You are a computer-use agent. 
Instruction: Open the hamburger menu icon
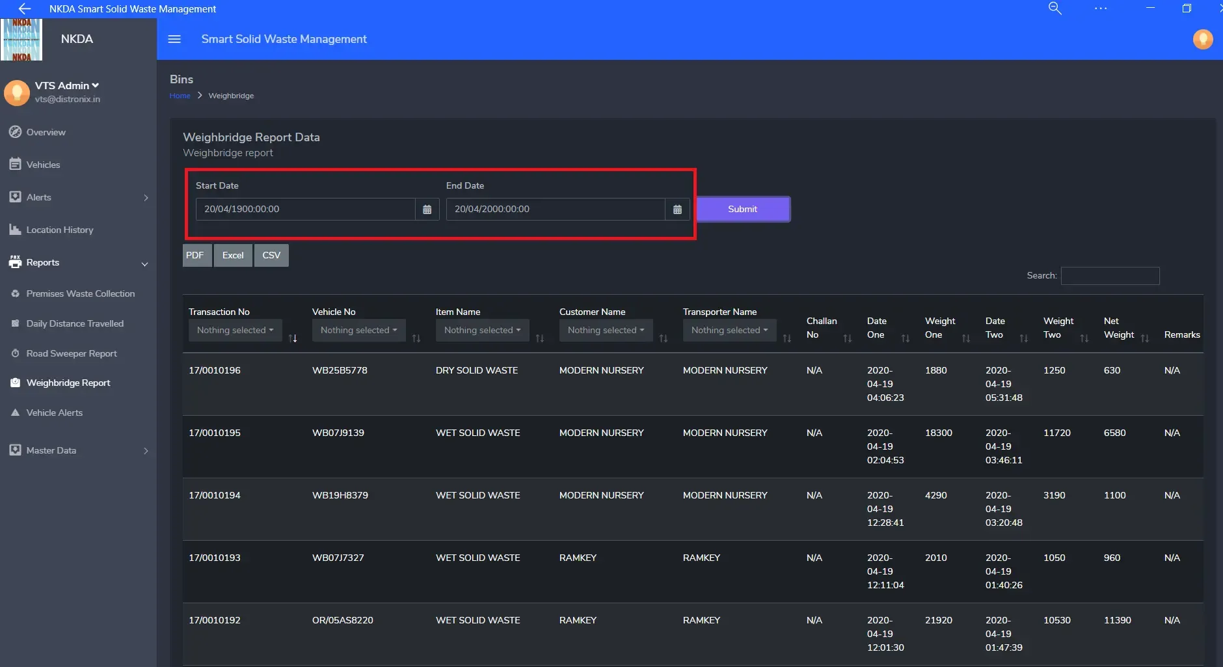coord(174,39)
